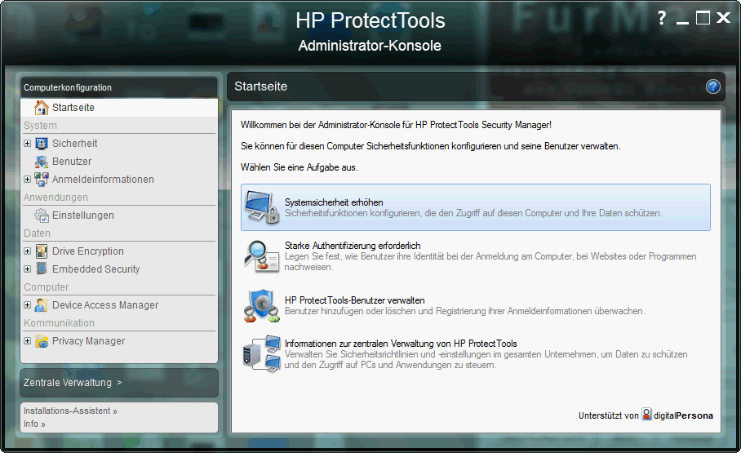Image resolution: width=741 pixels, height=453 pixels.
Task: Open Privacy Manager label under Kommunikation
Action: click(88, 341)
